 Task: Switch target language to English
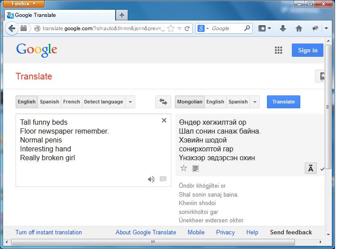(215, 102)
